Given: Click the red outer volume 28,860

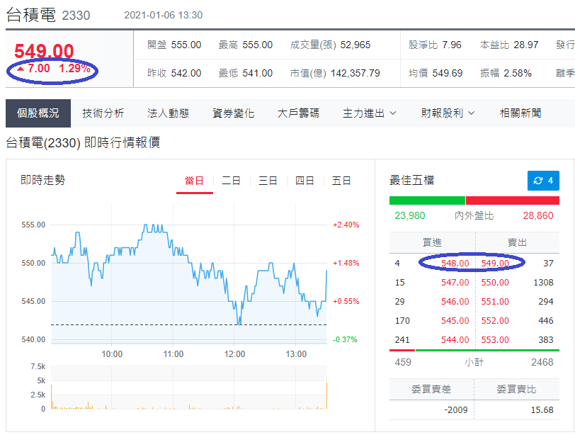Looking at the screenshot, I should [x=538, y=215].
